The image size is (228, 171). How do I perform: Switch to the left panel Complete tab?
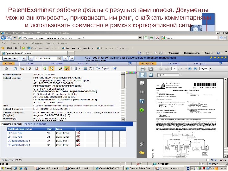[84, 64]
